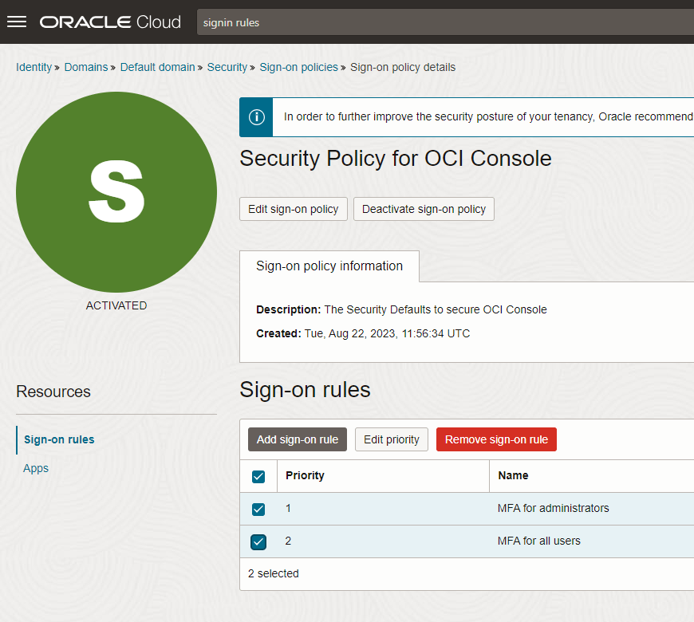Return to Sign-on policies breadcrumb link
Viewport: 694px width, 622px height.
tap(298, 67)
